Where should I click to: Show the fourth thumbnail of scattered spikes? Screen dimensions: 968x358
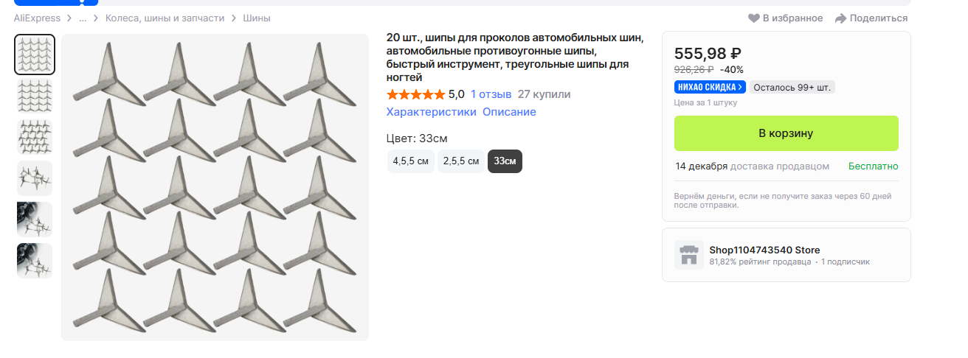pyautogui.click(x=35, y=178)
